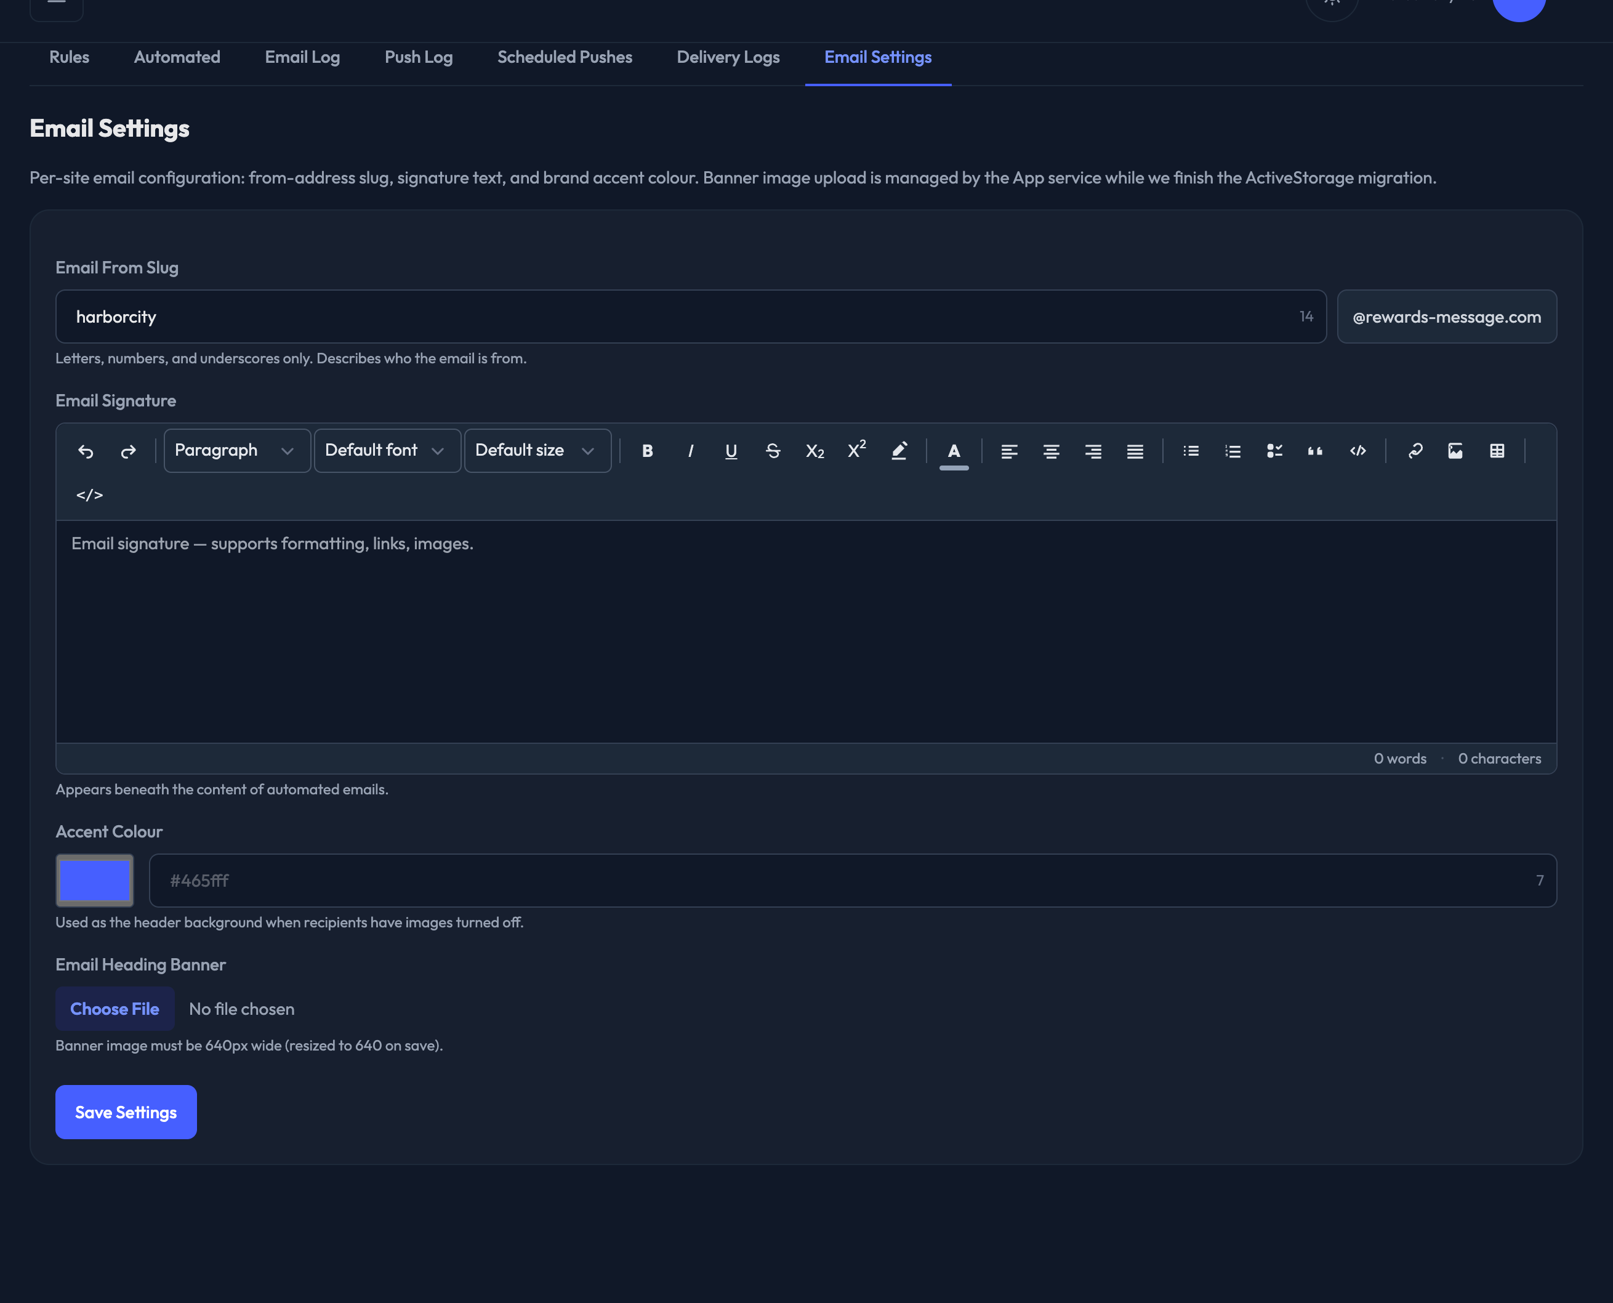The image size is (1613, 1303).
Task: Open the Default font dropdown
Action: click(387, 450)
